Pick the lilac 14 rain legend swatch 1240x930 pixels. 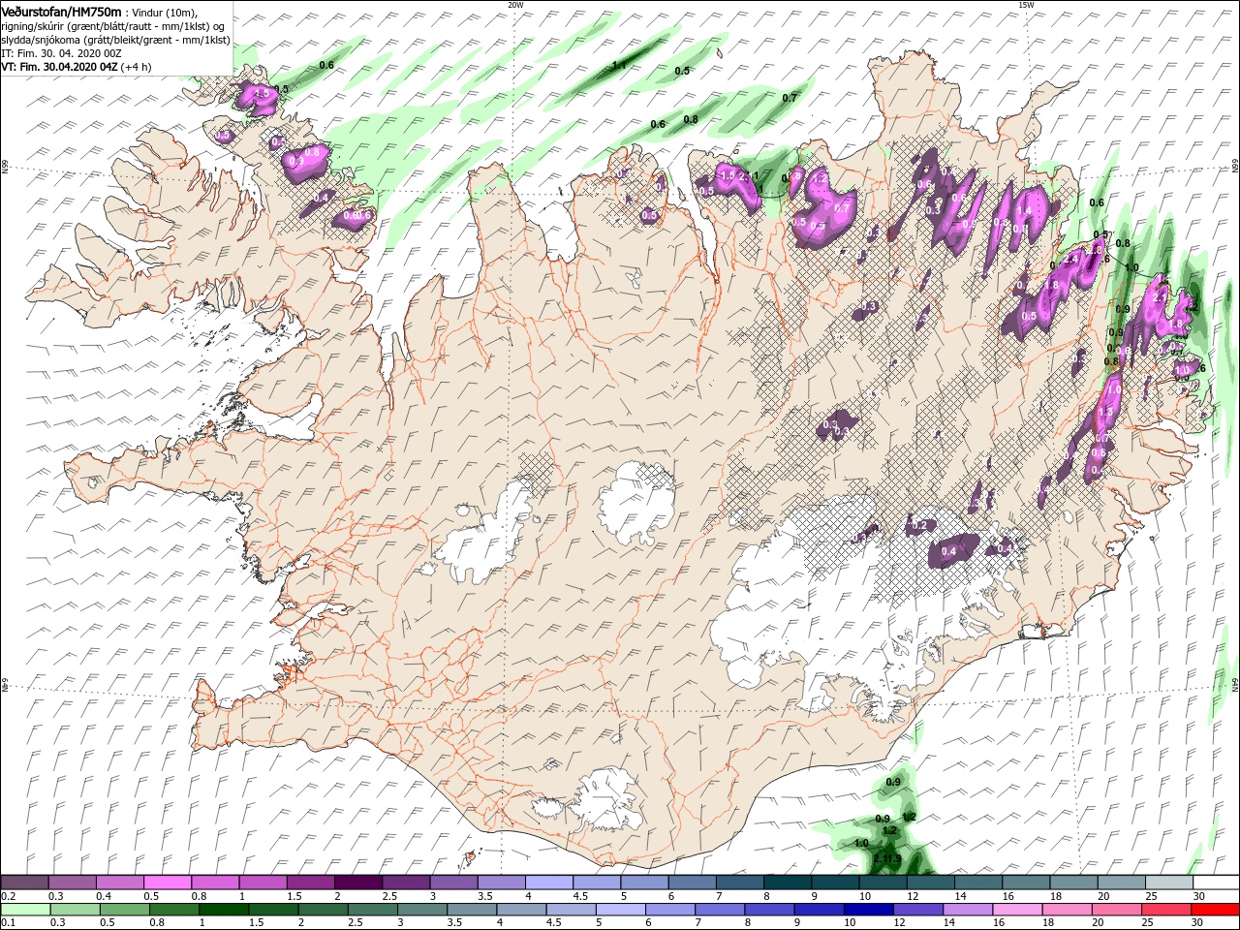[967, 910]
